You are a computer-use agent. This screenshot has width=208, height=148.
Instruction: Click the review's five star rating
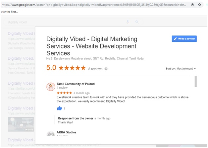64,93
